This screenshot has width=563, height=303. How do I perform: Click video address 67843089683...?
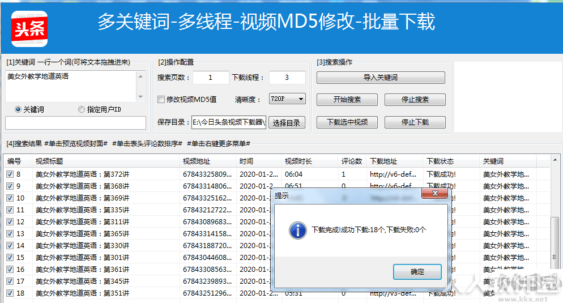pyautogui.click(x=207, y=222)
